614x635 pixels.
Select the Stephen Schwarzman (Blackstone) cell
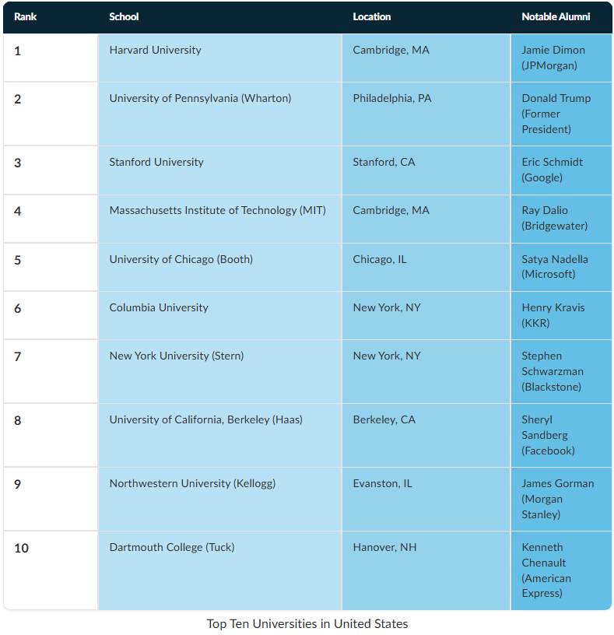click(561, 371)
